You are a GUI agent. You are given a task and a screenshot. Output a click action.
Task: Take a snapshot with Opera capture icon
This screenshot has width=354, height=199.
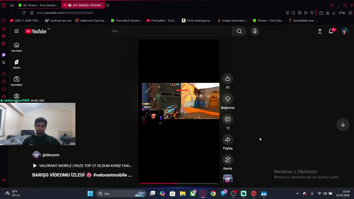[293, 13]
